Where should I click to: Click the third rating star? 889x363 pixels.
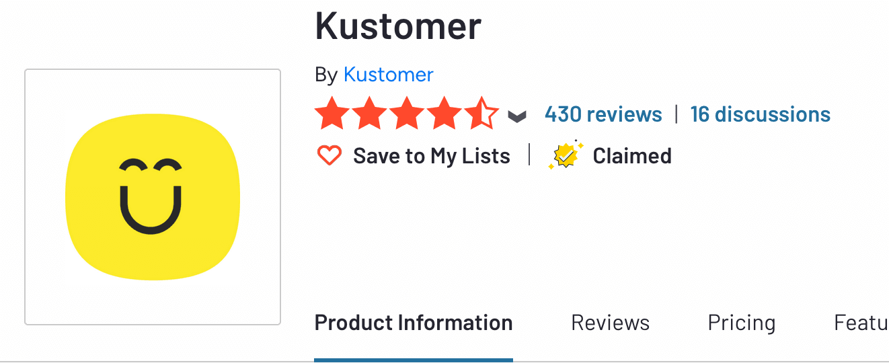[406, 114]
